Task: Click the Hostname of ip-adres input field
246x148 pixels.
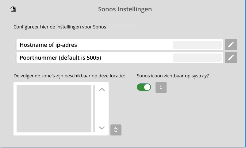Action: (197, 45)
